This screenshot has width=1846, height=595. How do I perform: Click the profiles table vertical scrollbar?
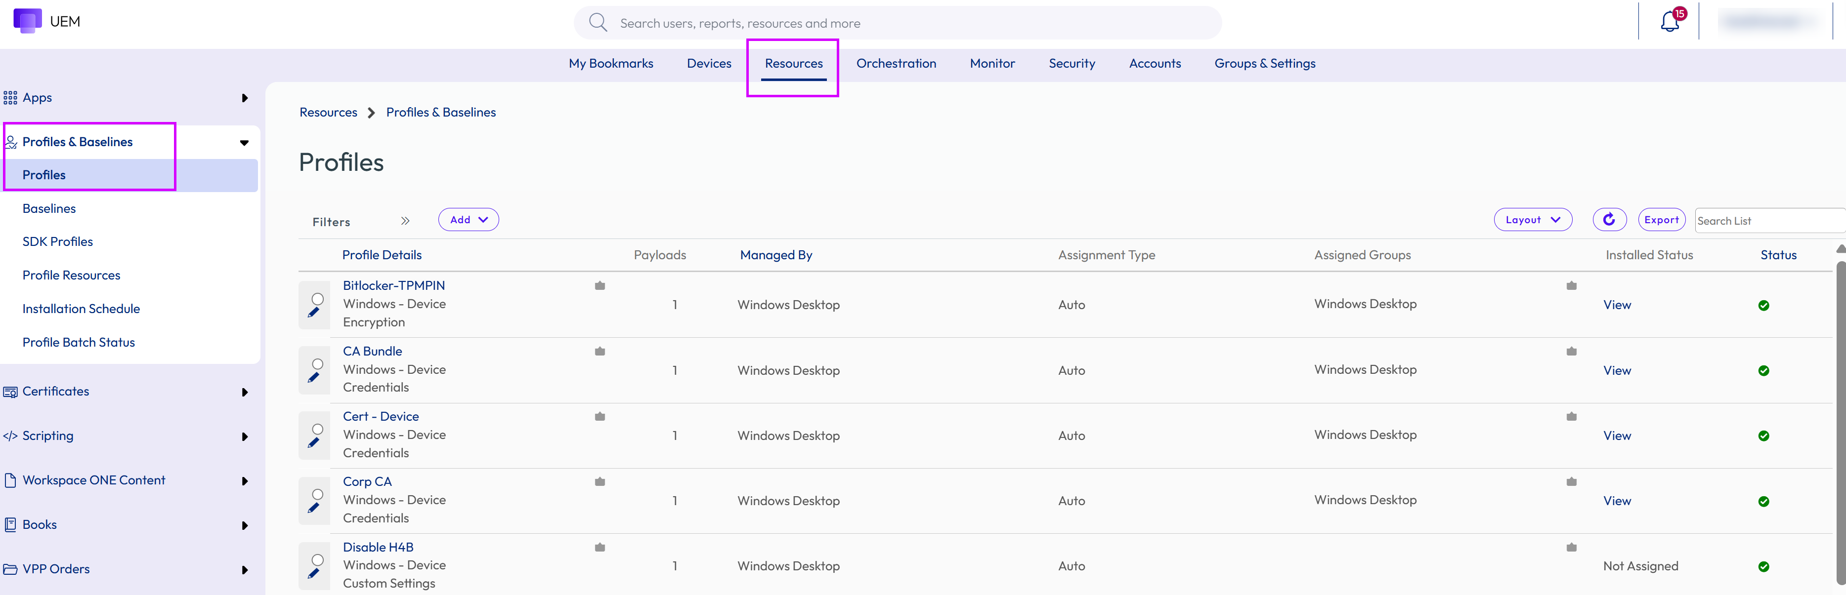click(x=1840, y=423)
